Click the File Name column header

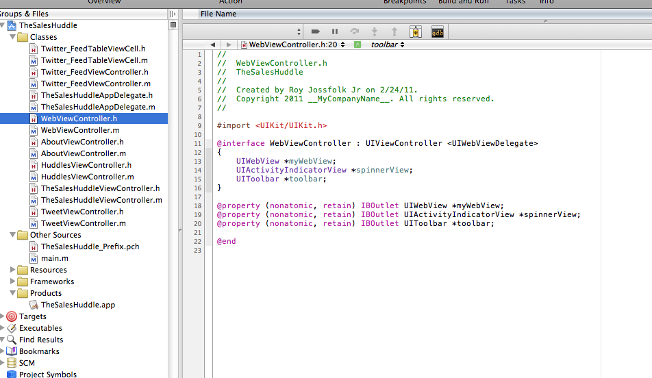[218, 14]
